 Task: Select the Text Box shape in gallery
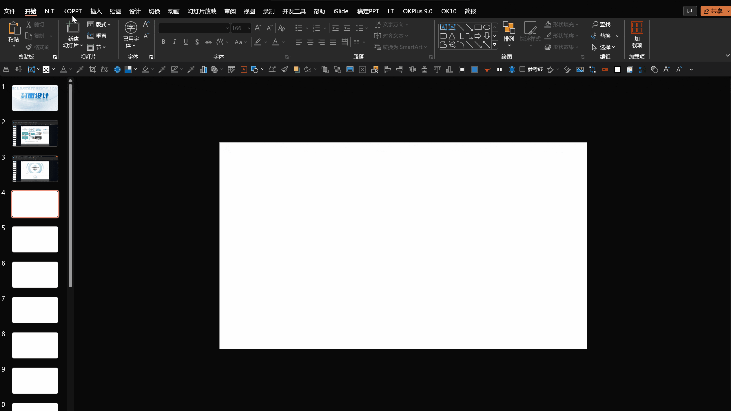click(443, 27)
